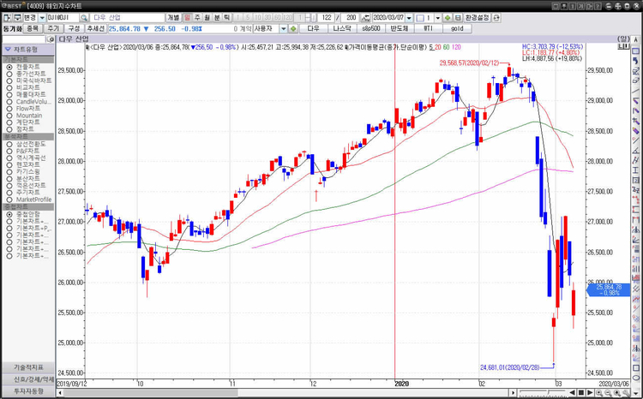Click the zoom in magnifier at bottom
The image size is (643, 399).
[599, 393]
